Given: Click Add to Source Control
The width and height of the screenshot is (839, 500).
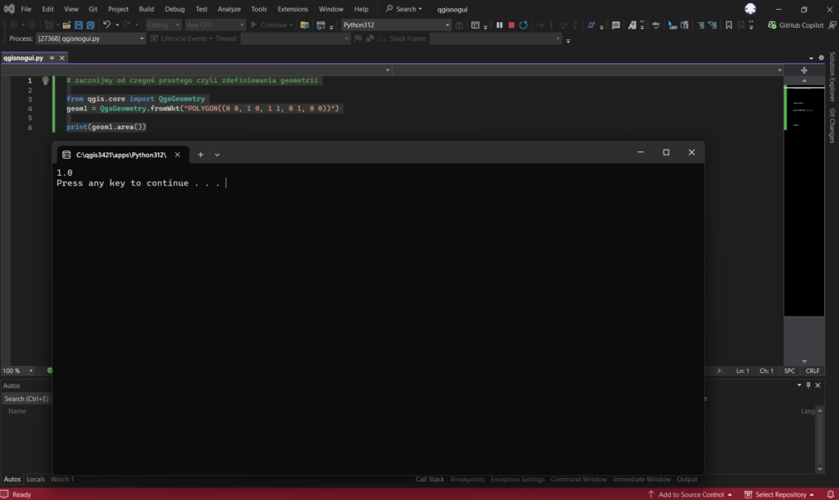Looking at the screenshot, I should click(x=690, y=494).
